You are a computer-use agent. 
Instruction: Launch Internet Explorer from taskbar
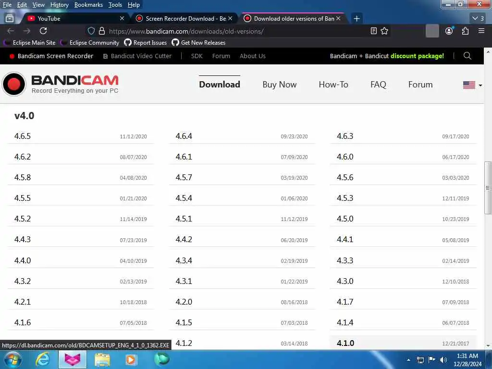[42, 359]
